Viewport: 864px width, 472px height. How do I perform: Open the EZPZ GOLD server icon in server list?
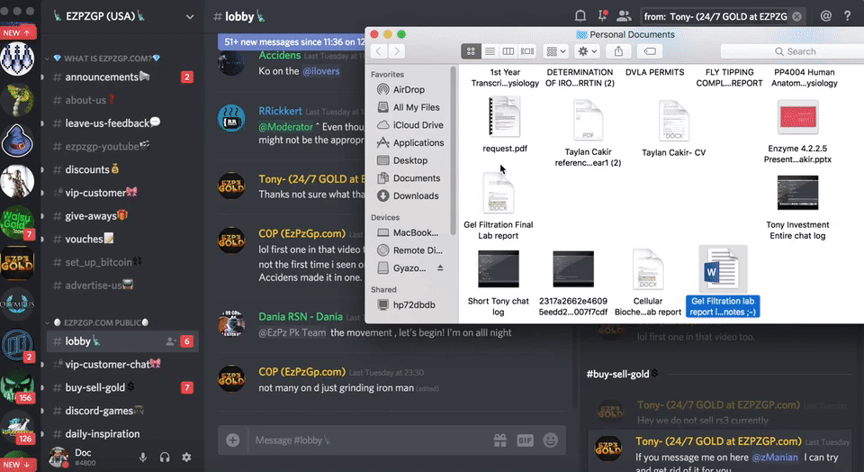pos(18,264)
